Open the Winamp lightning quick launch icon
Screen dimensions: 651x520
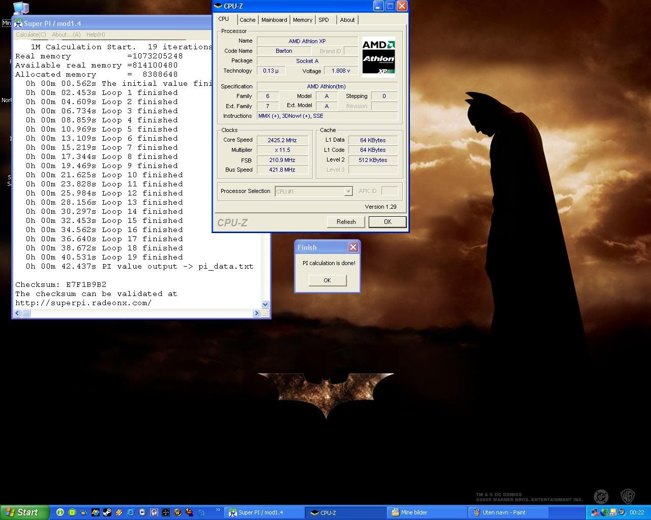(119, 512)
